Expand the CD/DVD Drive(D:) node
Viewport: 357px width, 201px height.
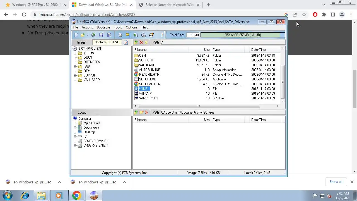75,141
